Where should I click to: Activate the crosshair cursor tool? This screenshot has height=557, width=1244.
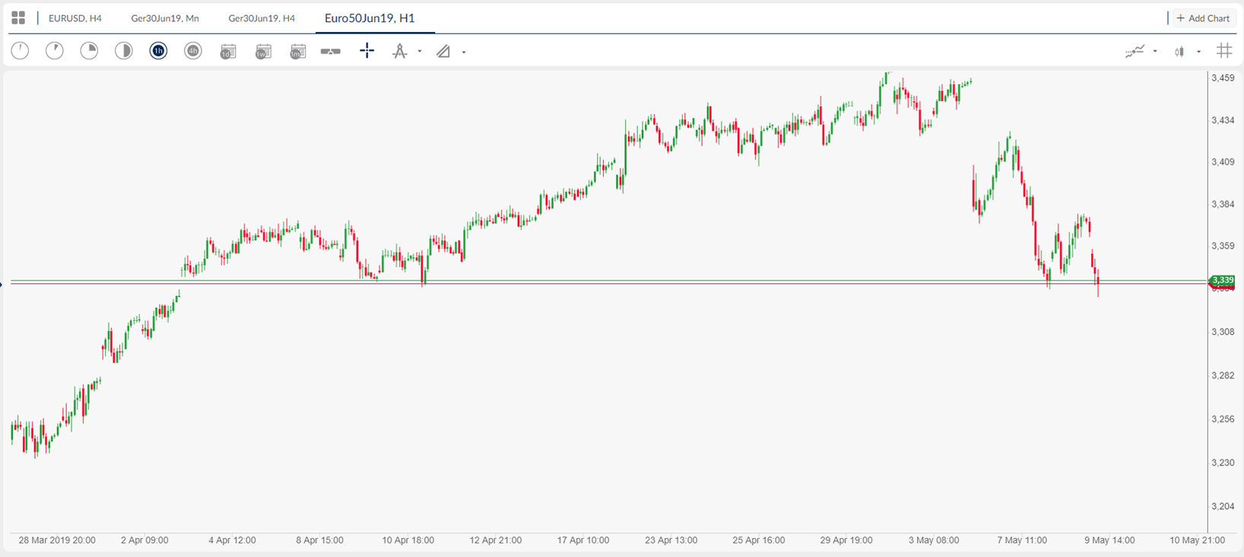coord(367,51)
